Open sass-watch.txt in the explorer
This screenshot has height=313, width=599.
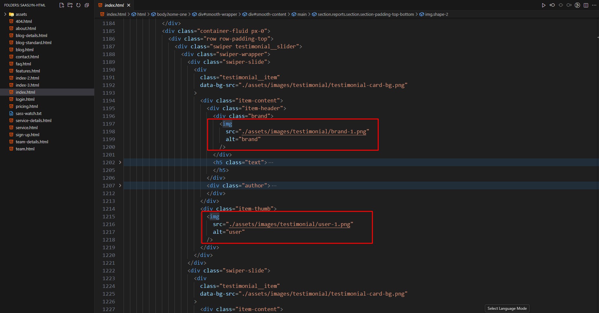28,113
